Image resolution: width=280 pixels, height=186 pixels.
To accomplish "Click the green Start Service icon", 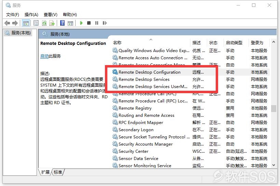I will point(81,23).
